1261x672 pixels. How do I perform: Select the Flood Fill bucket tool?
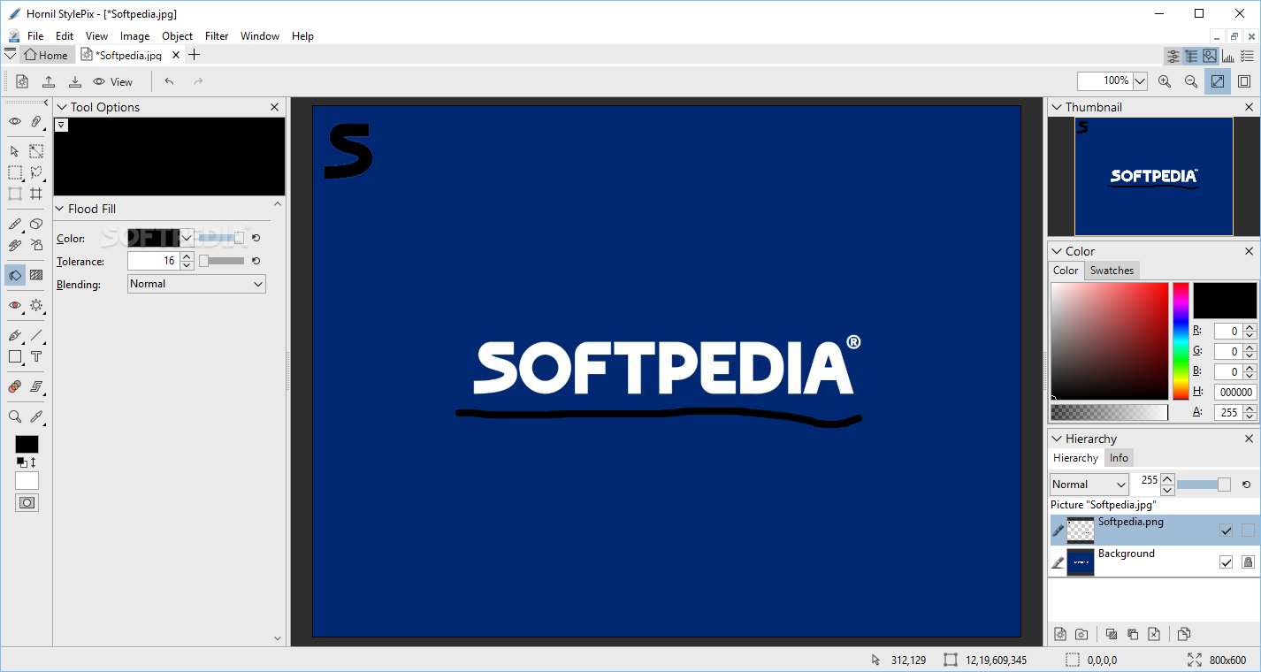coord(15,275)
